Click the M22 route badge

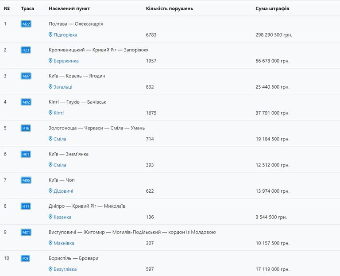[26, 24]
